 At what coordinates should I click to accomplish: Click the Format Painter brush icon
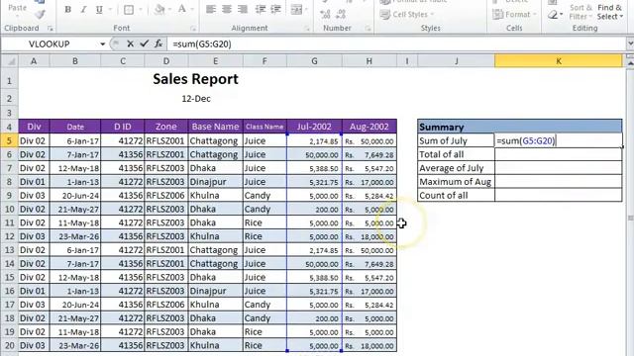pyautogui.click(x=40, y=15)
